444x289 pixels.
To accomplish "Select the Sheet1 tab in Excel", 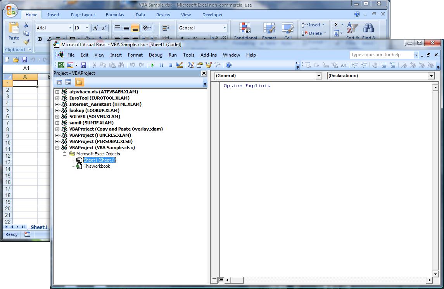I will (x=39, y=227).
